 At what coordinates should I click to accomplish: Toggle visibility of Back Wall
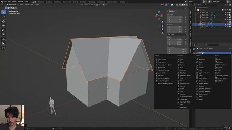[x=228, y=15]
